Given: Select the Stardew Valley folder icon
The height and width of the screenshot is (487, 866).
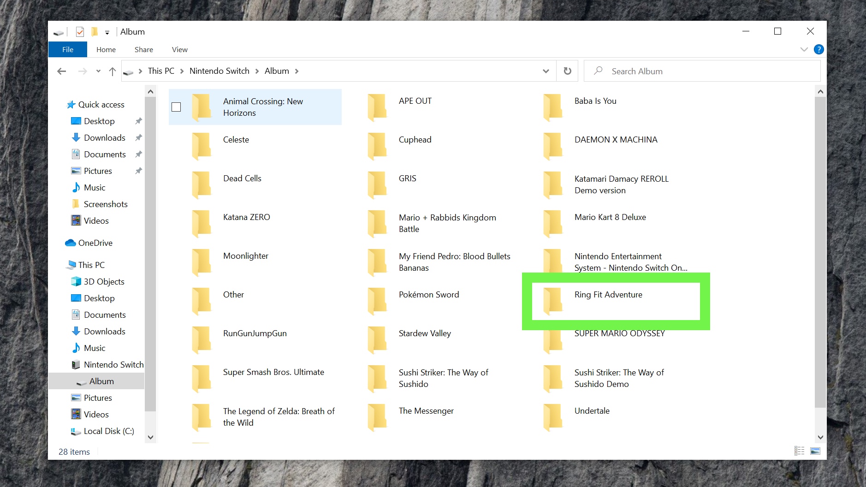Looking at the screenshot, I should 377,339.
